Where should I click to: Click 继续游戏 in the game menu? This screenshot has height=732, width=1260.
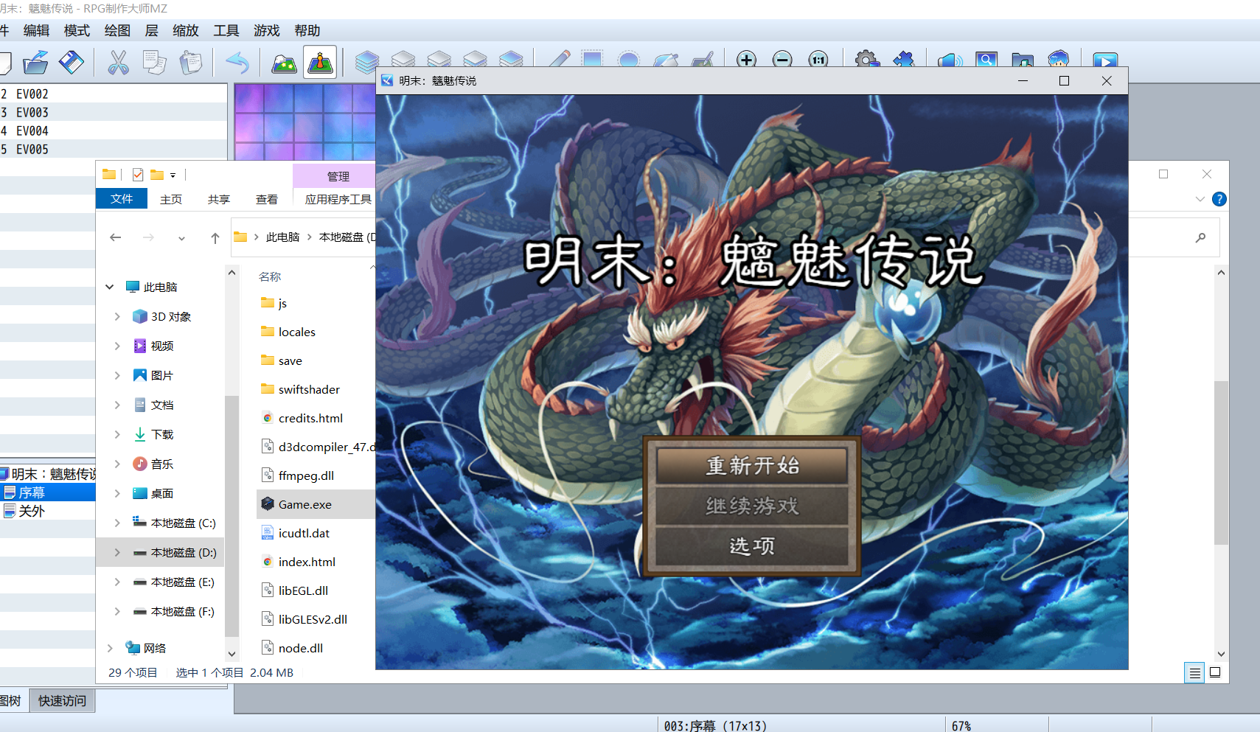[752, 506]
